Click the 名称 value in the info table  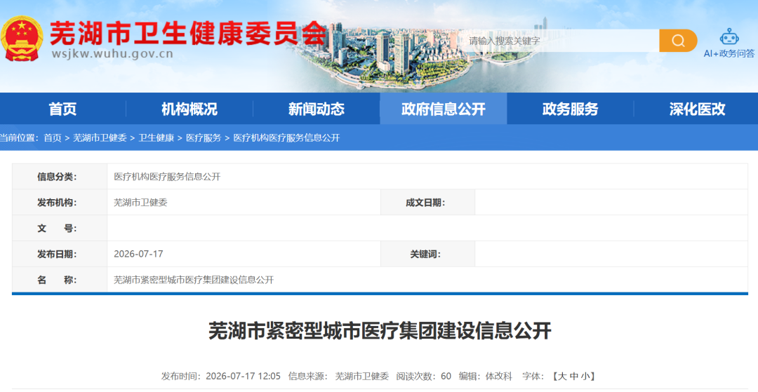pyautogui.click(x=194, y=280)
